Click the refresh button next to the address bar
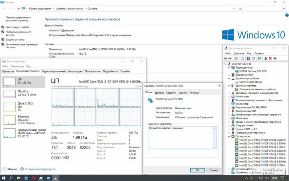Image resolution: width=289 pixels, height=181 pixels. (240, 9)
